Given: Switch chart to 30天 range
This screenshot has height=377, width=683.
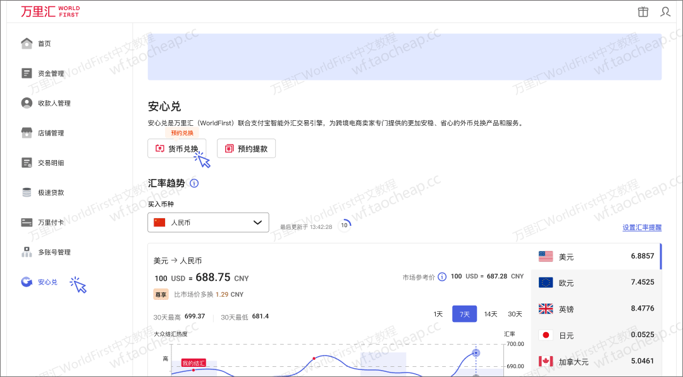Looking at the screenshot, I should click(515, 314).
